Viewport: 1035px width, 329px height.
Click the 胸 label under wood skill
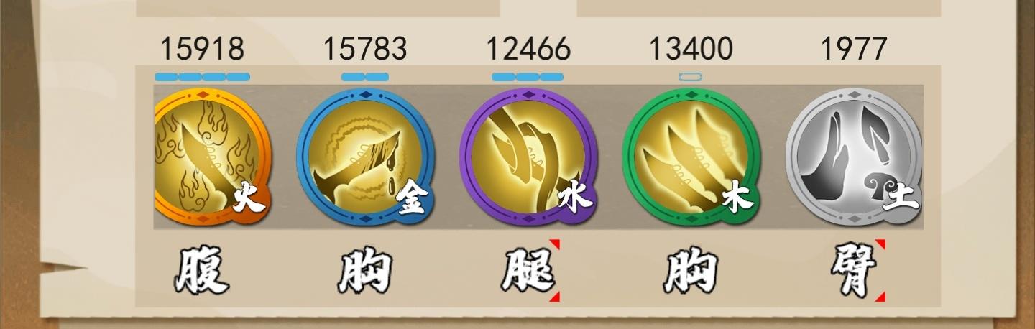click(x=691, y=272)
